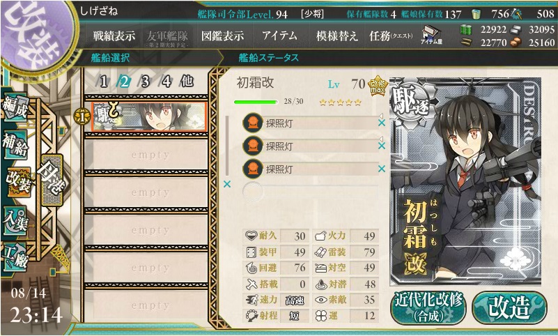Image resolution: width=558 pixels, height=336 pixels.
Task: Select the empty fourth equipment slot
Action: pos(310,192)
